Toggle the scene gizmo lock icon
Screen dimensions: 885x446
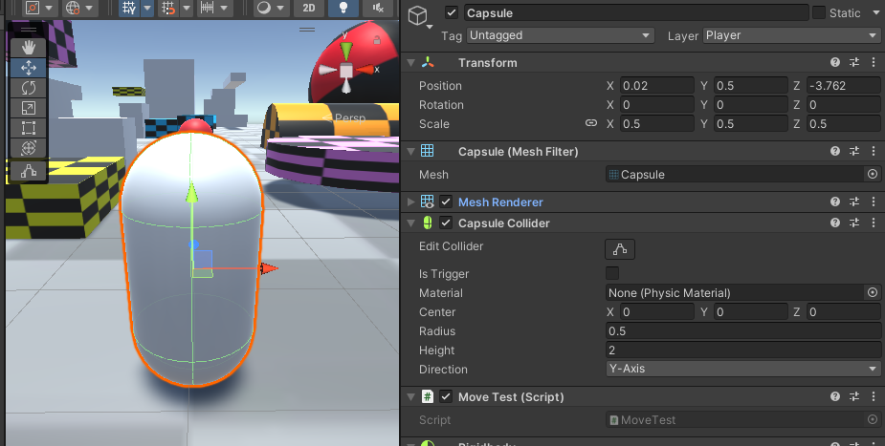[x=377, y=40]
